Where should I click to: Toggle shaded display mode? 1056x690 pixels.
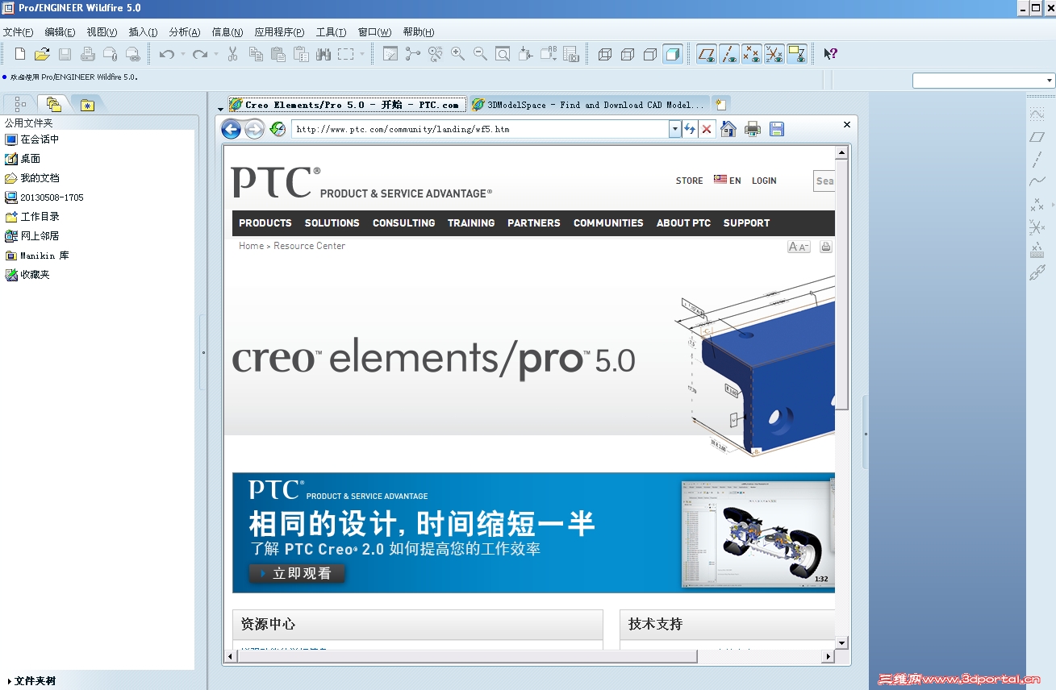[673, 54]
